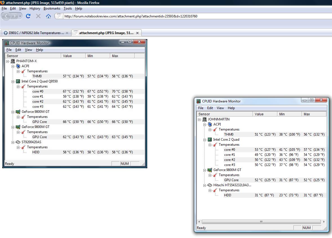Select GPU Core row in the JOHNMARTIN window

tap(275, 180)
